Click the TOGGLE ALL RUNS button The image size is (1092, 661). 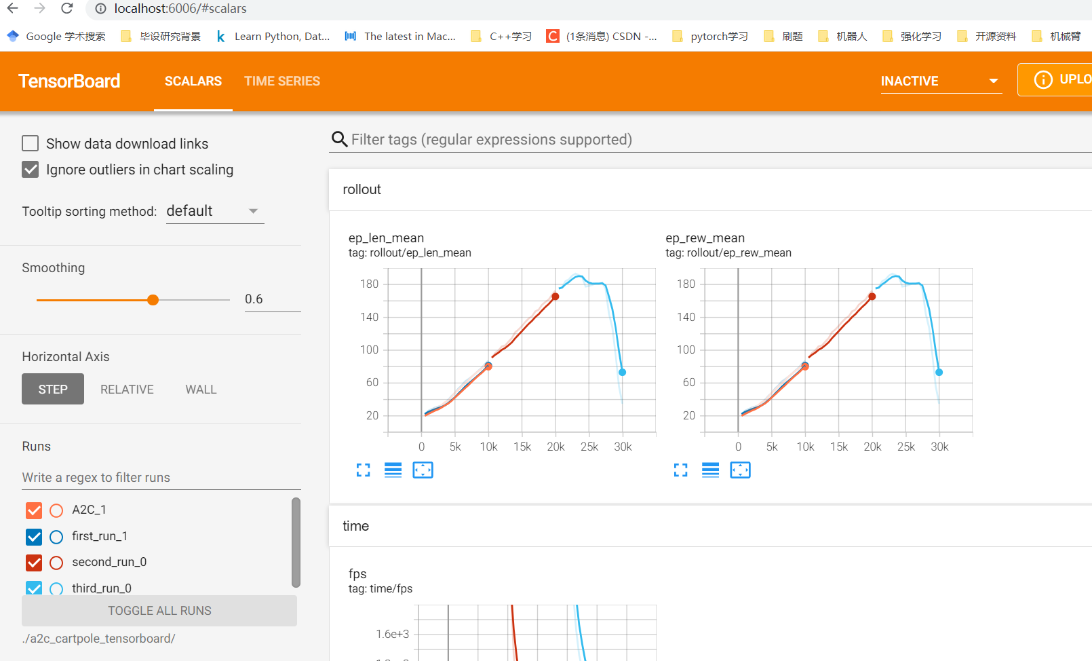coord(159,611)
